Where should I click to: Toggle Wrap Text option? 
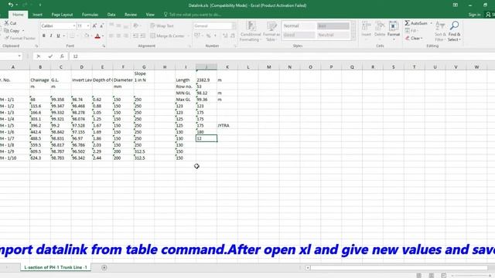pos(162,25)
